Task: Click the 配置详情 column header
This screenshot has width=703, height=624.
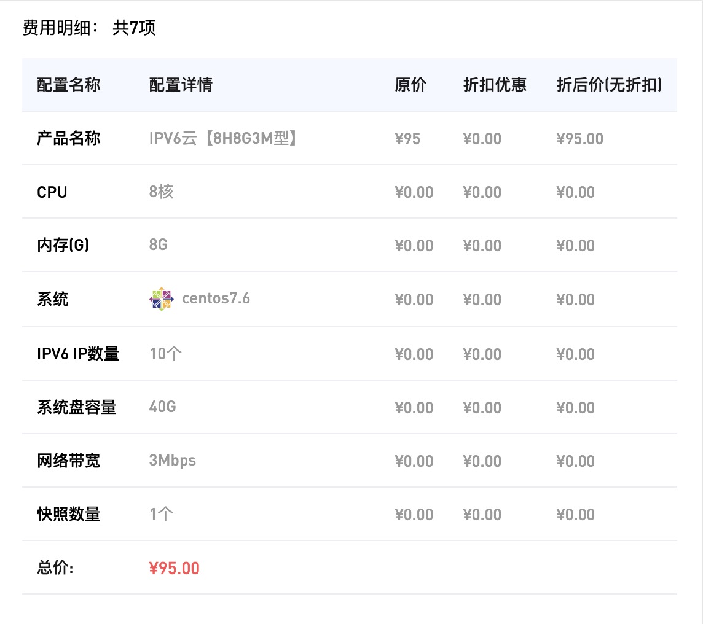Action: (x=181, y=85)
